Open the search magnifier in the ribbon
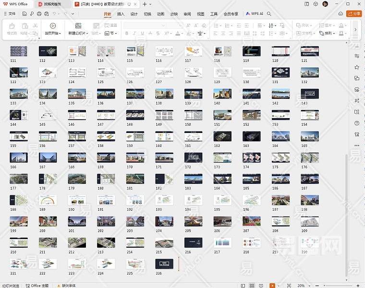 pos(269,14)
